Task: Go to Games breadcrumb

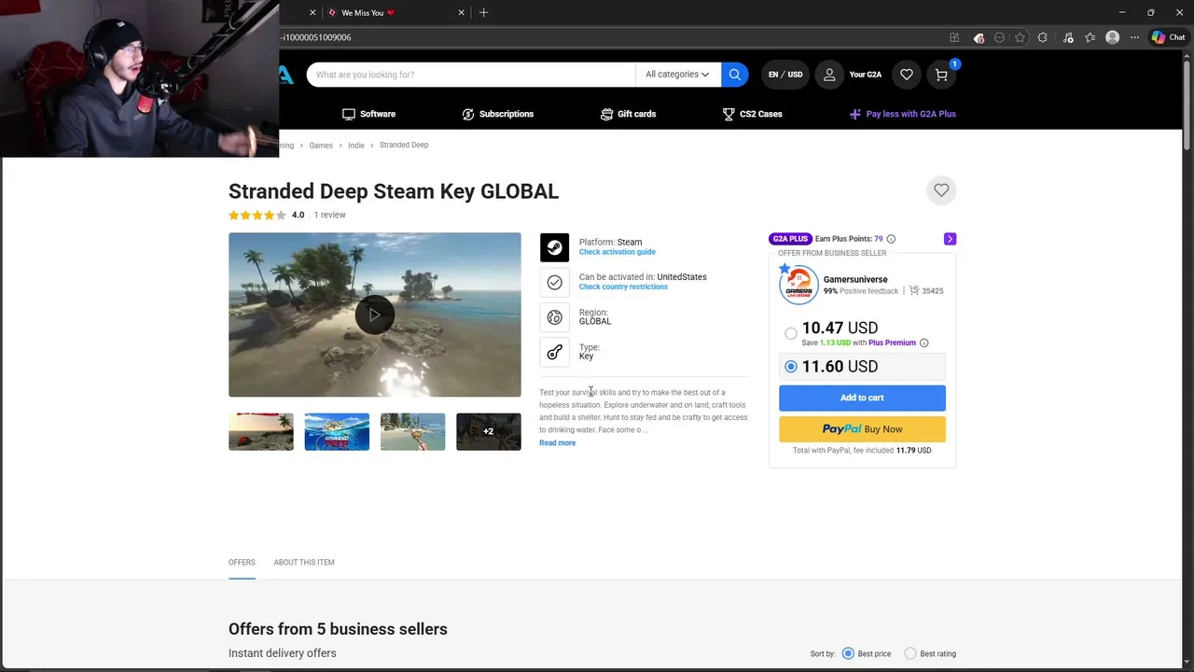Action: [x=321, y=146]
